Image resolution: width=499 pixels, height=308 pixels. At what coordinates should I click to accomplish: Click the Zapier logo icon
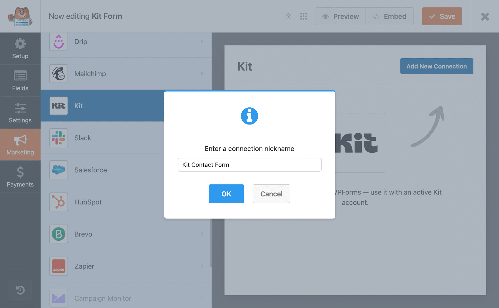59,266
